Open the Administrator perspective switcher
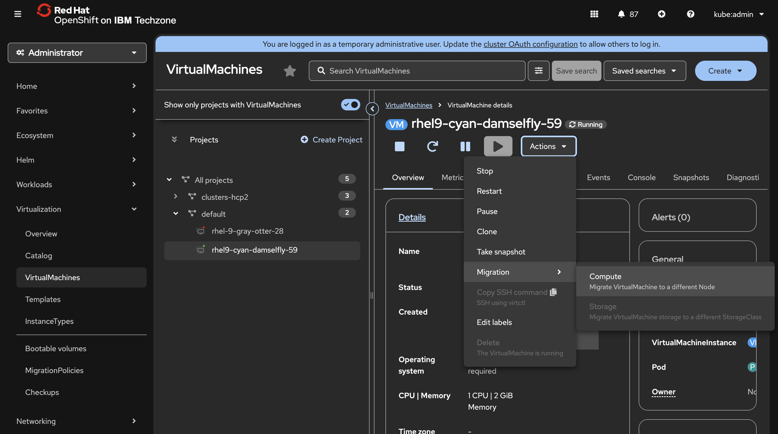Screen dimensions: 778x434 tap(77, 53)
